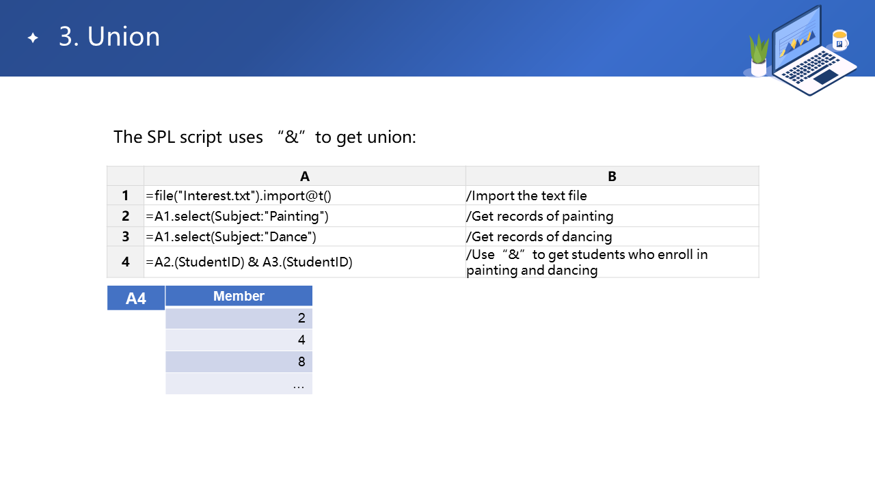Click the blue A4 result label
875x492 pixels.
pyautogui.click(x=136, y=299)
